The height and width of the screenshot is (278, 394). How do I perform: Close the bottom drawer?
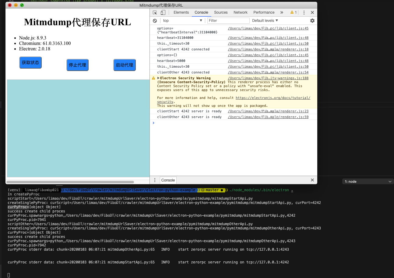tap(312, 180)
